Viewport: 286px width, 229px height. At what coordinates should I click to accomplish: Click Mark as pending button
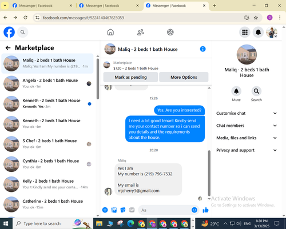pos(130,77)
